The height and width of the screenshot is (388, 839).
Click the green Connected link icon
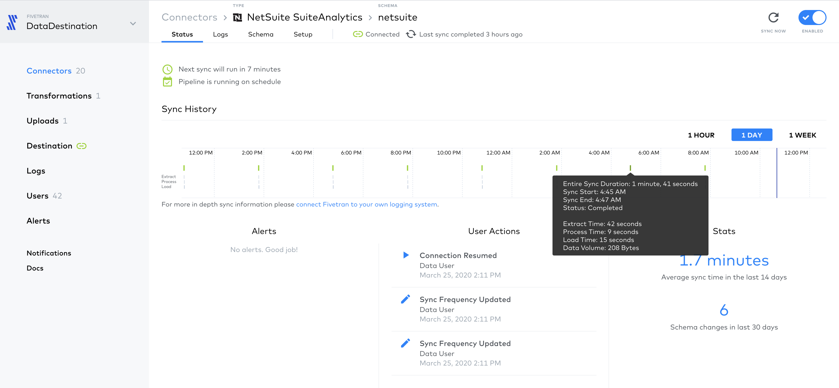(357, 34)
